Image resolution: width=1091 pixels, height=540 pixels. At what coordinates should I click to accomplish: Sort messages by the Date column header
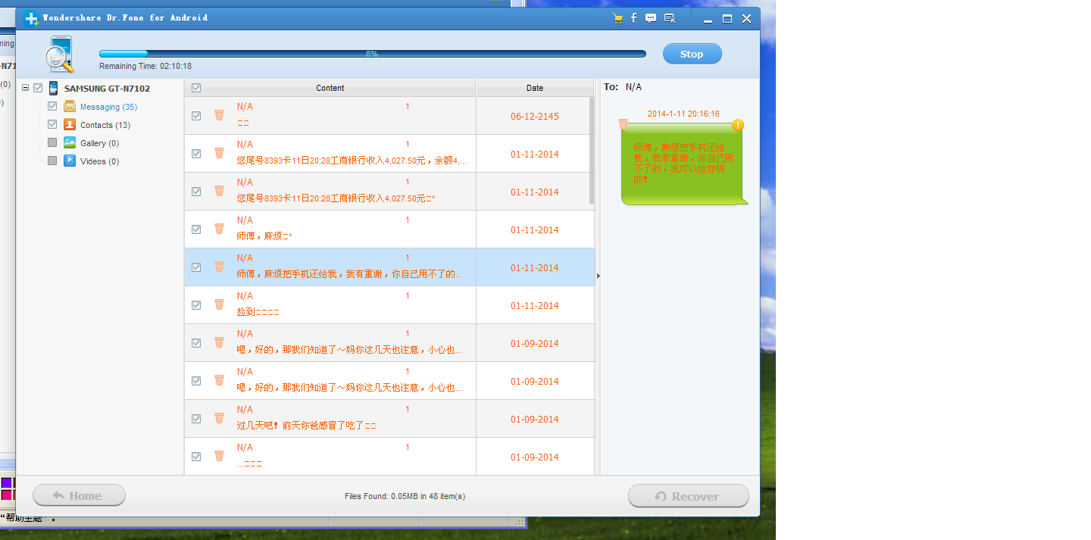point(534,88)
